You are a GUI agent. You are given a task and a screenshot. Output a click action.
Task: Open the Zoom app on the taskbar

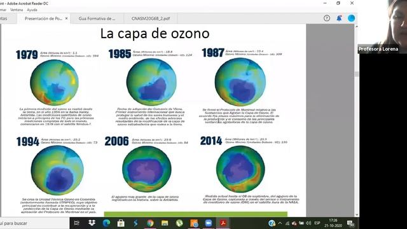tap(209, 223)
